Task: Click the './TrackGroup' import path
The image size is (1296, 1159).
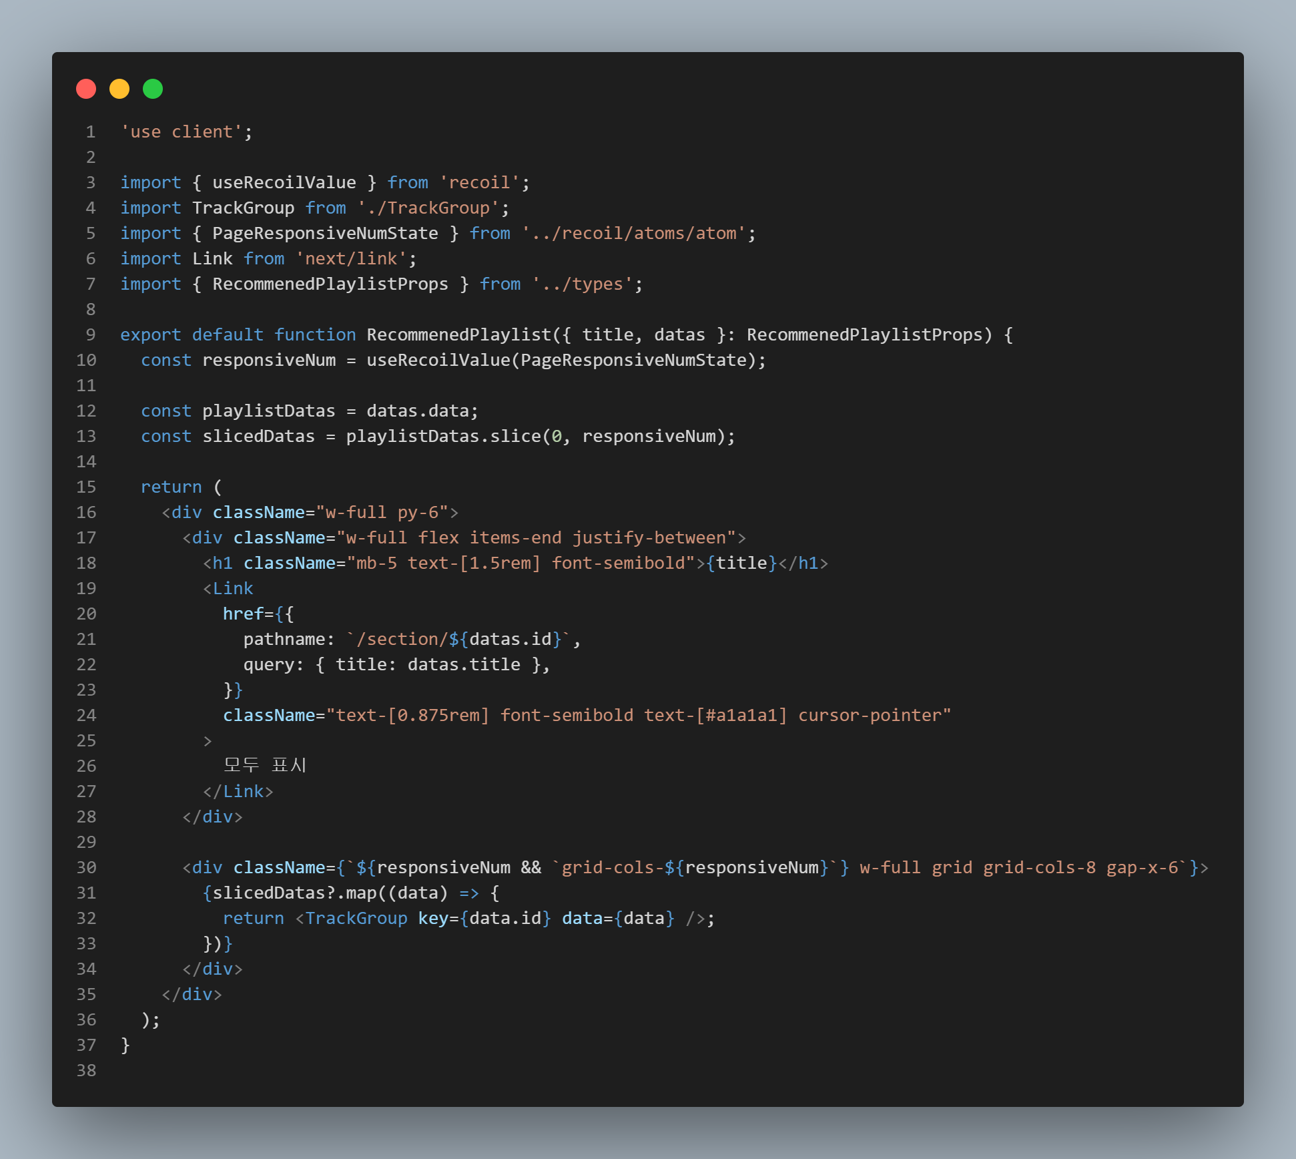Action: click(428, 208)
